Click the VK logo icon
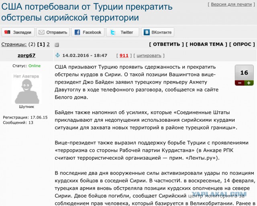 [147, 32]
